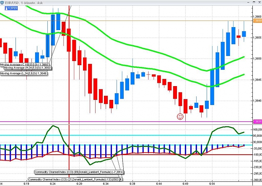
Task: Restore down the EUR/USD chart window
Action: tap(254, 2)
